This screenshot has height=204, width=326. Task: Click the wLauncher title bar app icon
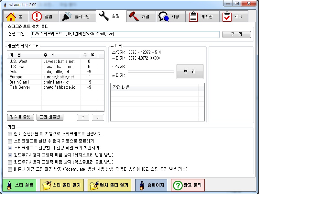[x=5, y=5]
